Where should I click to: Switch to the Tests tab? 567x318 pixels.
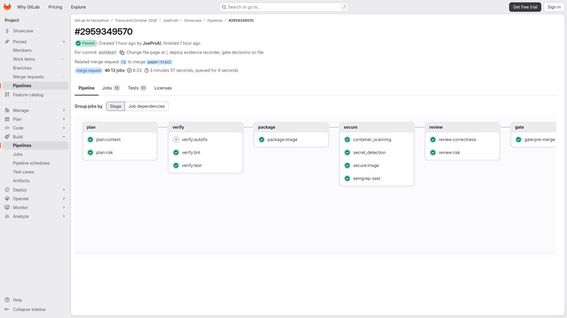point(137,88)
